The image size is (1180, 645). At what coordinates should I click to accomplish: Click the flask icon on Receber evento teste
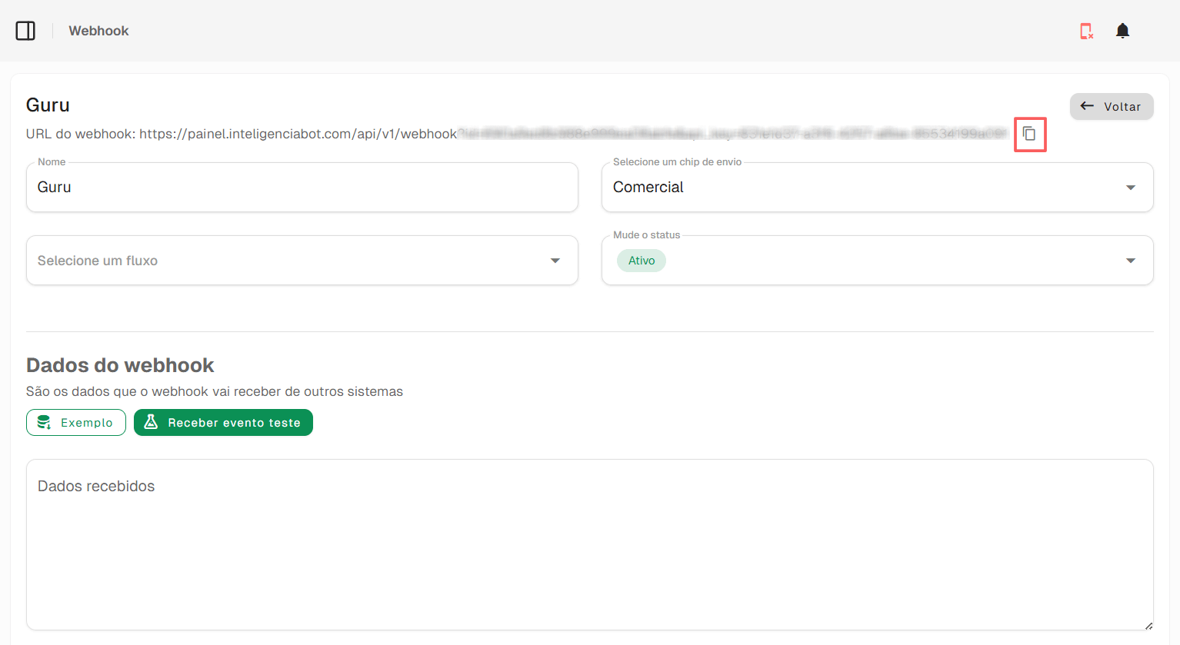[x=151, y=422]
